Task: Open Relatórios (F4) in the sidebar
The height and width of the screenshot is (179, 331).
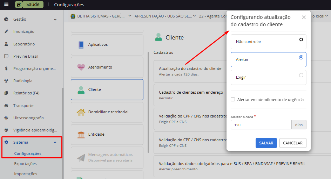Action: pos(26,93)
